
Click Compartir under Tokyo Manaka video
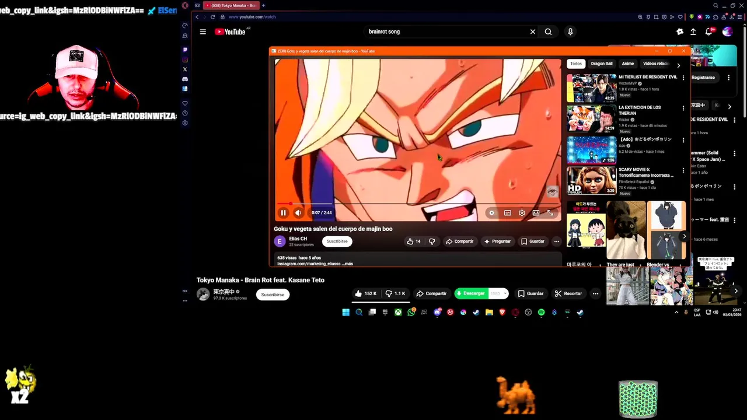(x=431, y=294)
